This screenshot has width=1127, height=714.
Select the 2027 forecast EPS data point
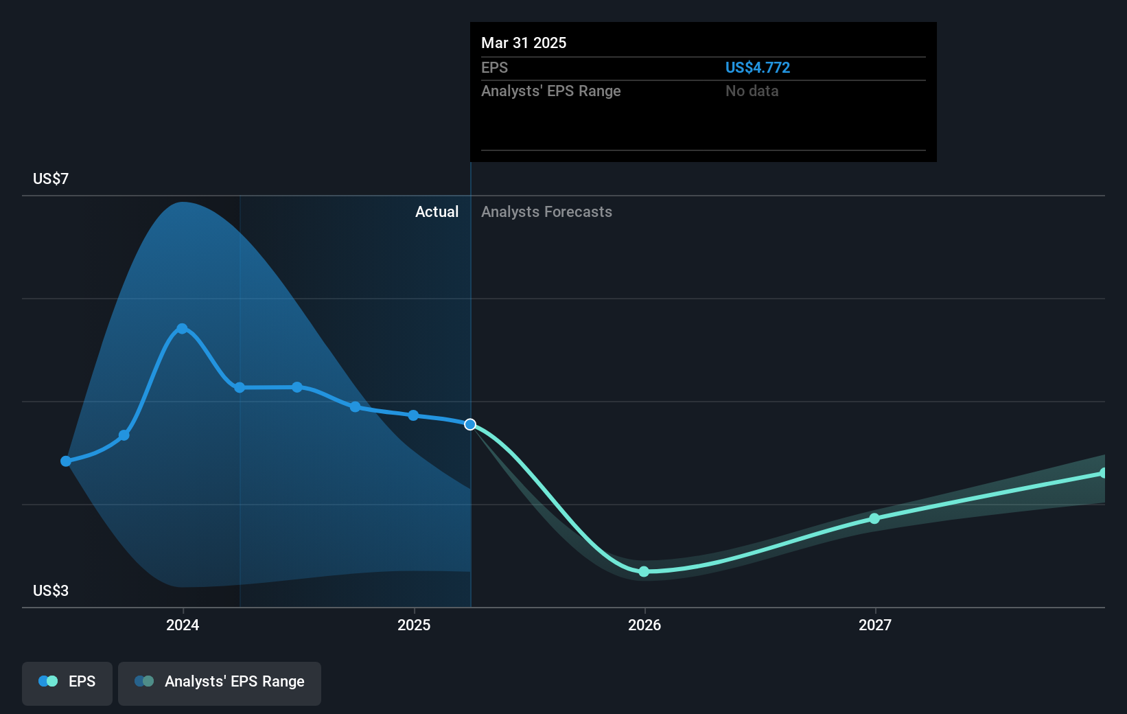point(874,518)
